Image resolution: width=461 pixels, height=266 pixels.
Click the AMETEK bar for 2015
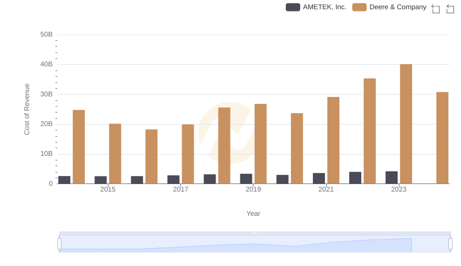(100, 180)
